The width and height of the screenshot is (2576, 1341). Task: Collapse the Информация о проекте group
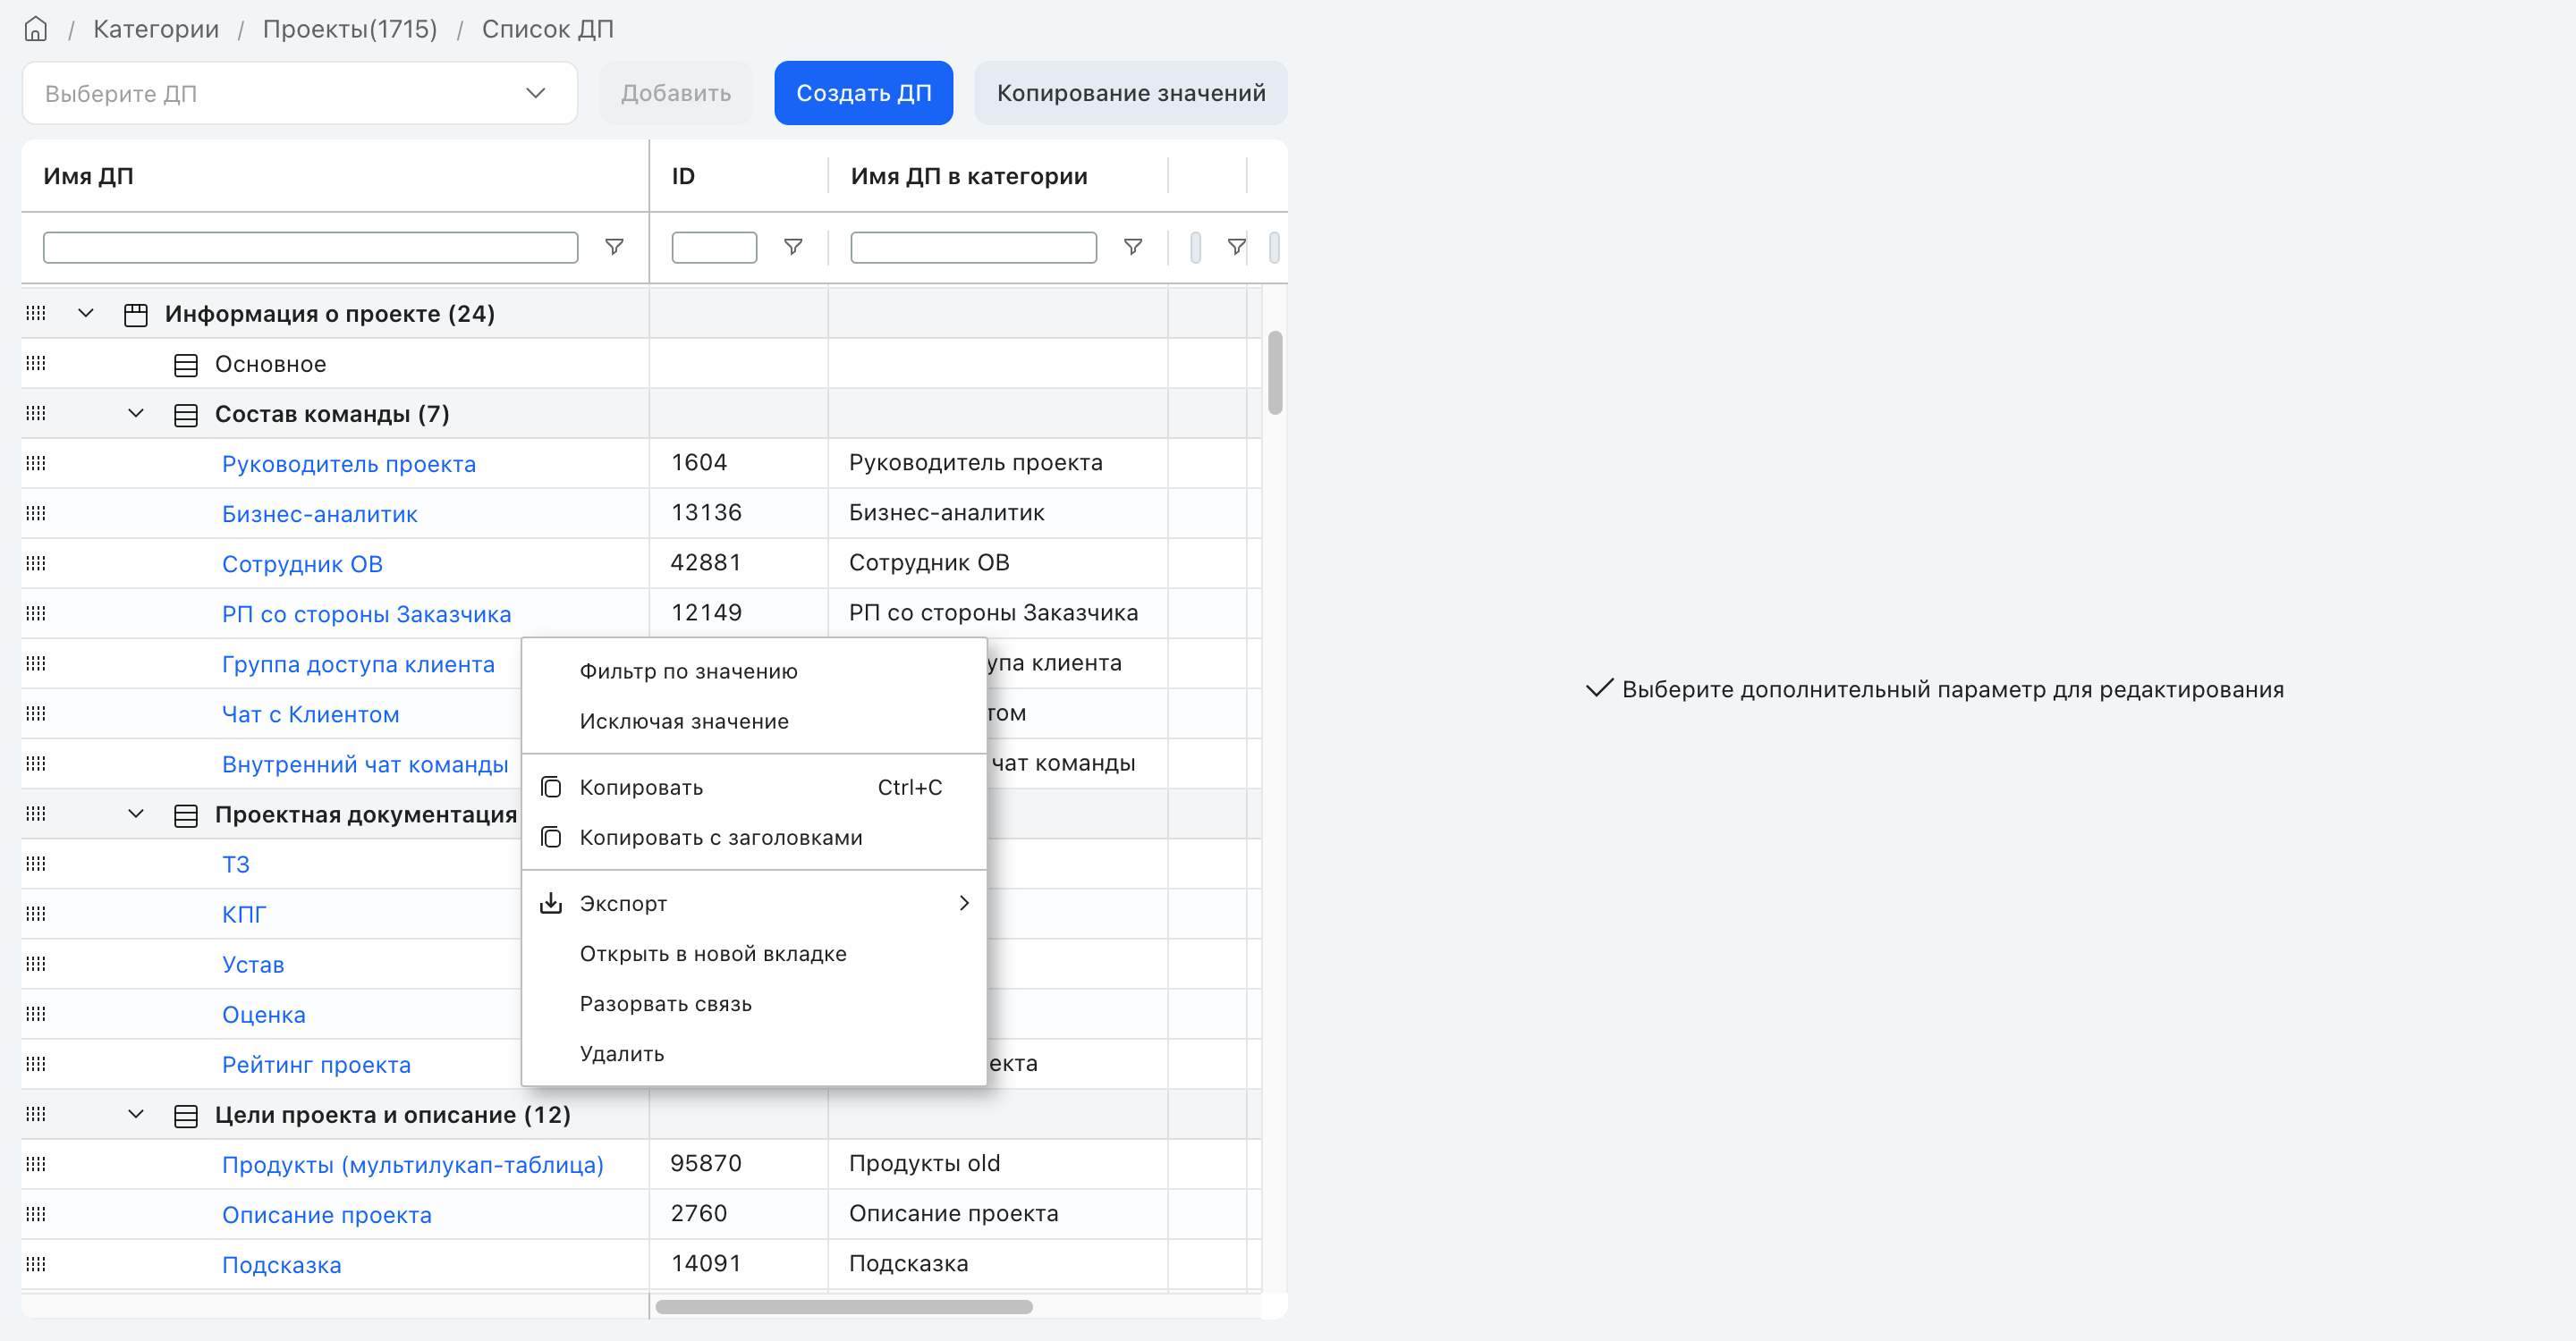86,313
